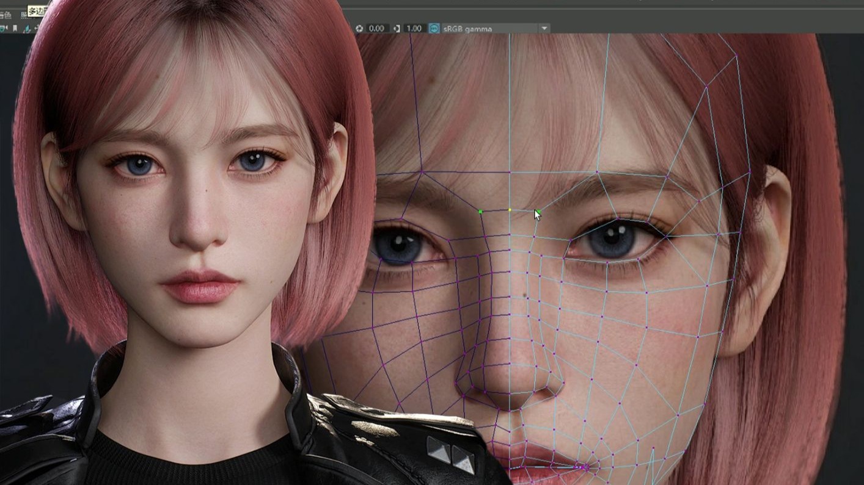864x485 pixels.
Task: Select the green vertex under the mouse cursor
Action: pos(537,212)
